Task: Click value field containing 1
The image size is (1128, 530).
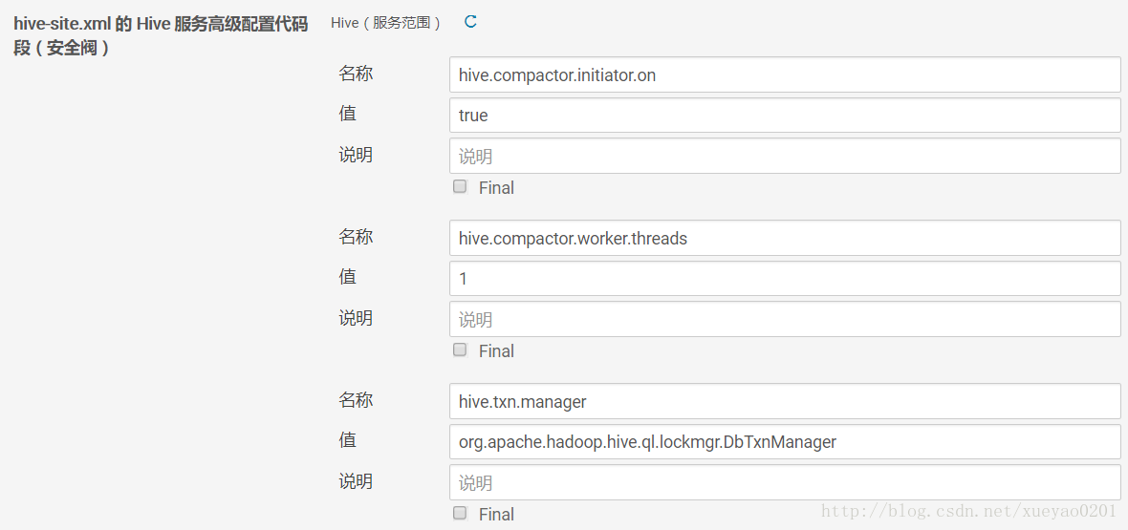Action: (784, 278)
